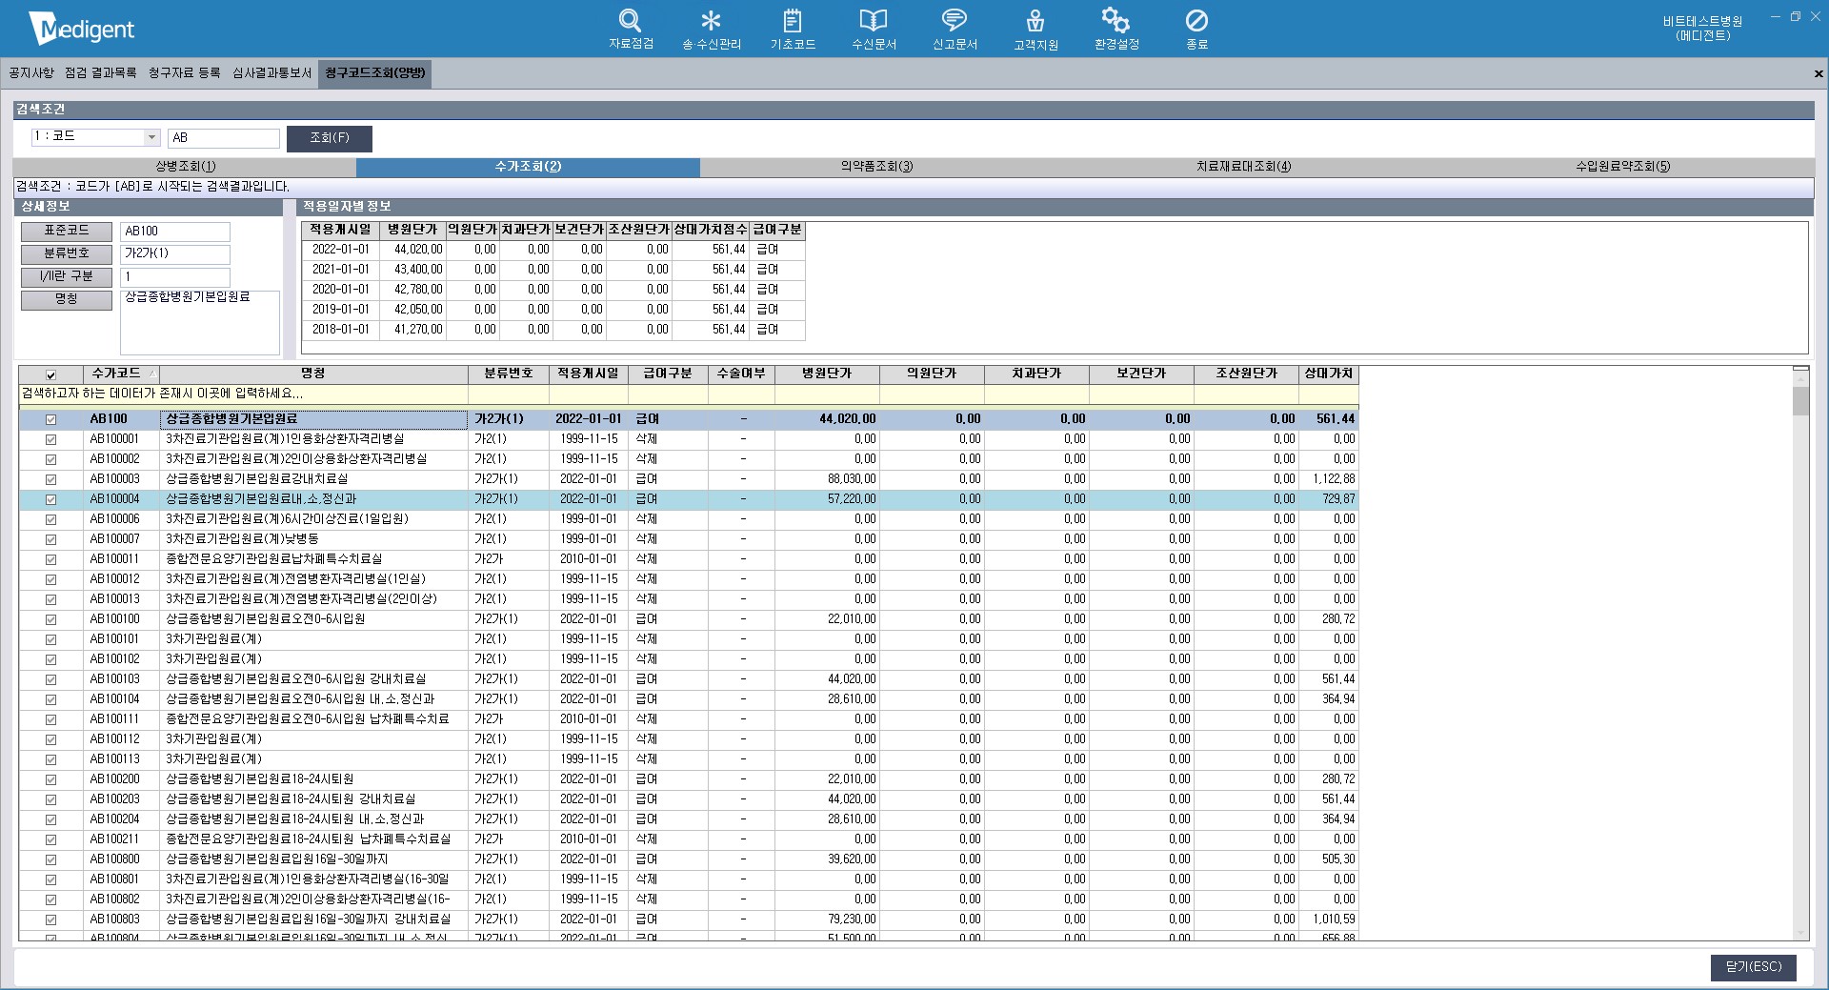
Task: Expand the '1 : 코드' search type dropdown
Action: pyautogui.click(x=151, y=137)
